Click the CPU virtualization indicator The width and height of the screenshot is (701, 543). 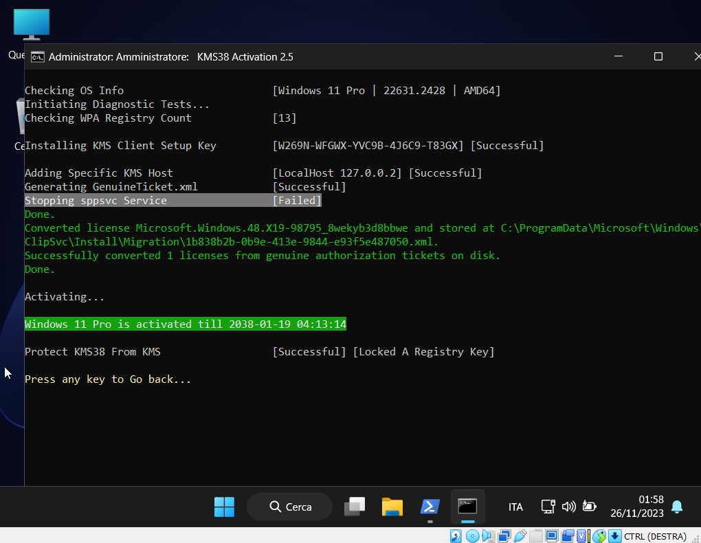pos(581,536)
